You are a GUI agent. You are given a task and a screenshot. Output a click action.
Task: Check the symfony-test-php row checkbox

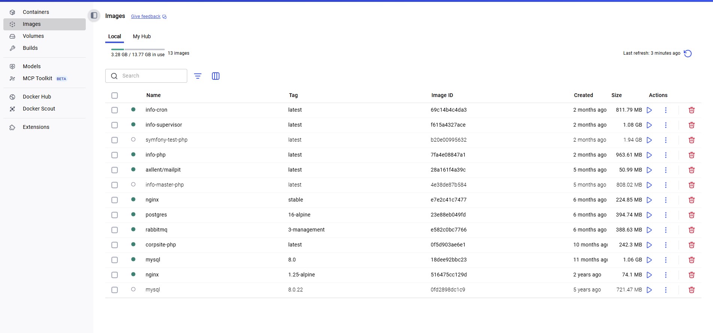pos(115,140)
